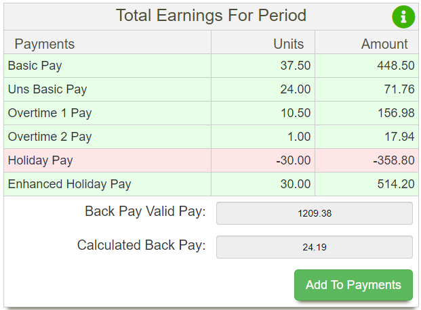Image resolution: width=421 pixels, height=310 pixels.
Task: Click the Amount column header
Action: [384, 44]
